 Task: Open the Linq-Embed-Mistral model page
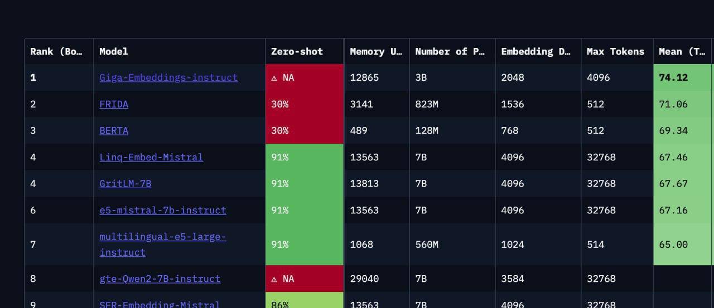pyautogui.click(x=151, y=157)
